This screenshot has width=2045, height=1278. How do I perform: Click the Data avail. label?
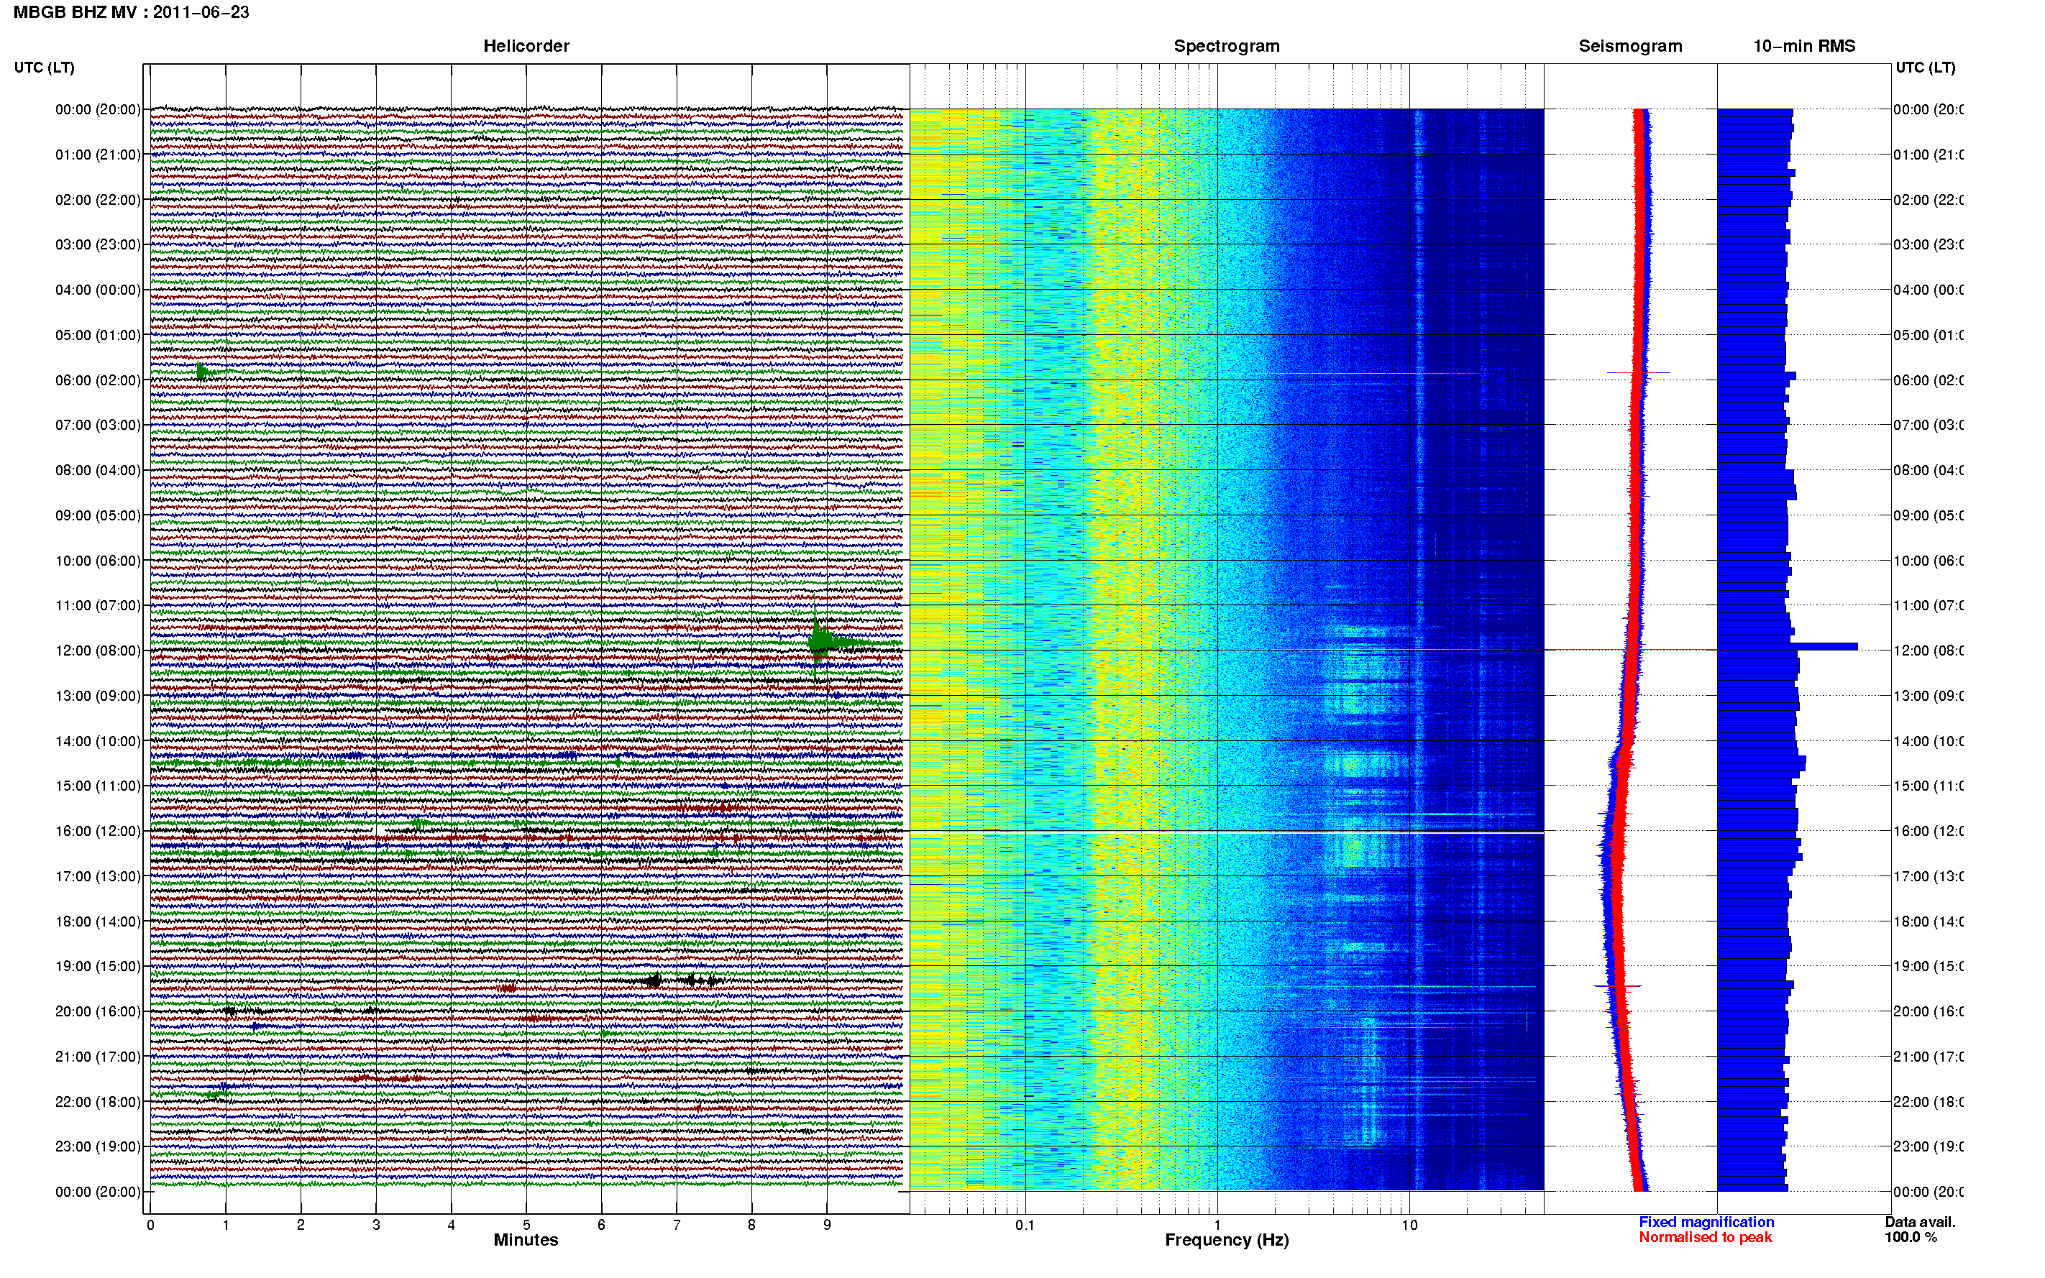1920,1222
